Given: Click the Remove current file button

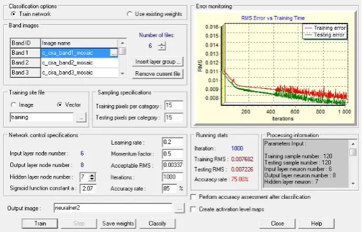Looking at the screenshot, I should 158,74.
